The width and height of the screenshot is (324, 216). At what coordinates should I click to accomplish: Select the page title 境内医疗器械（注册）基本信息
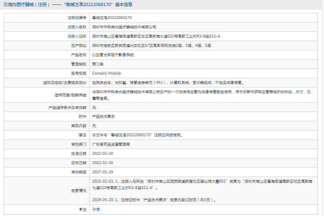(70, 4)
